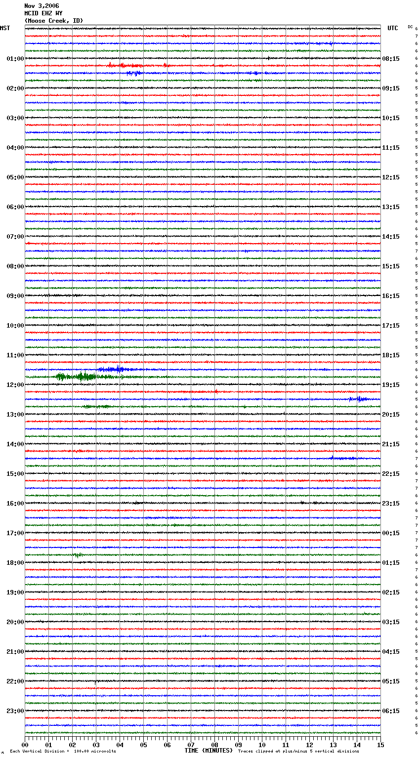Select the '12:00' MST hour label
Image resolution: width=420 pixels, height=758 pixels.
pos(15,385)
